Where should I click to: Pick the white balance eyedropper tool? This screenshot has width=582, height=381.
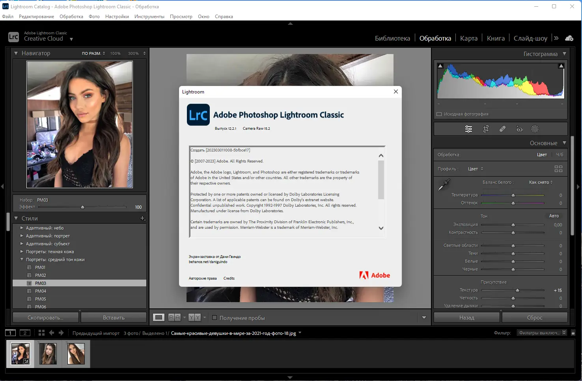click(x=444, y=185)
